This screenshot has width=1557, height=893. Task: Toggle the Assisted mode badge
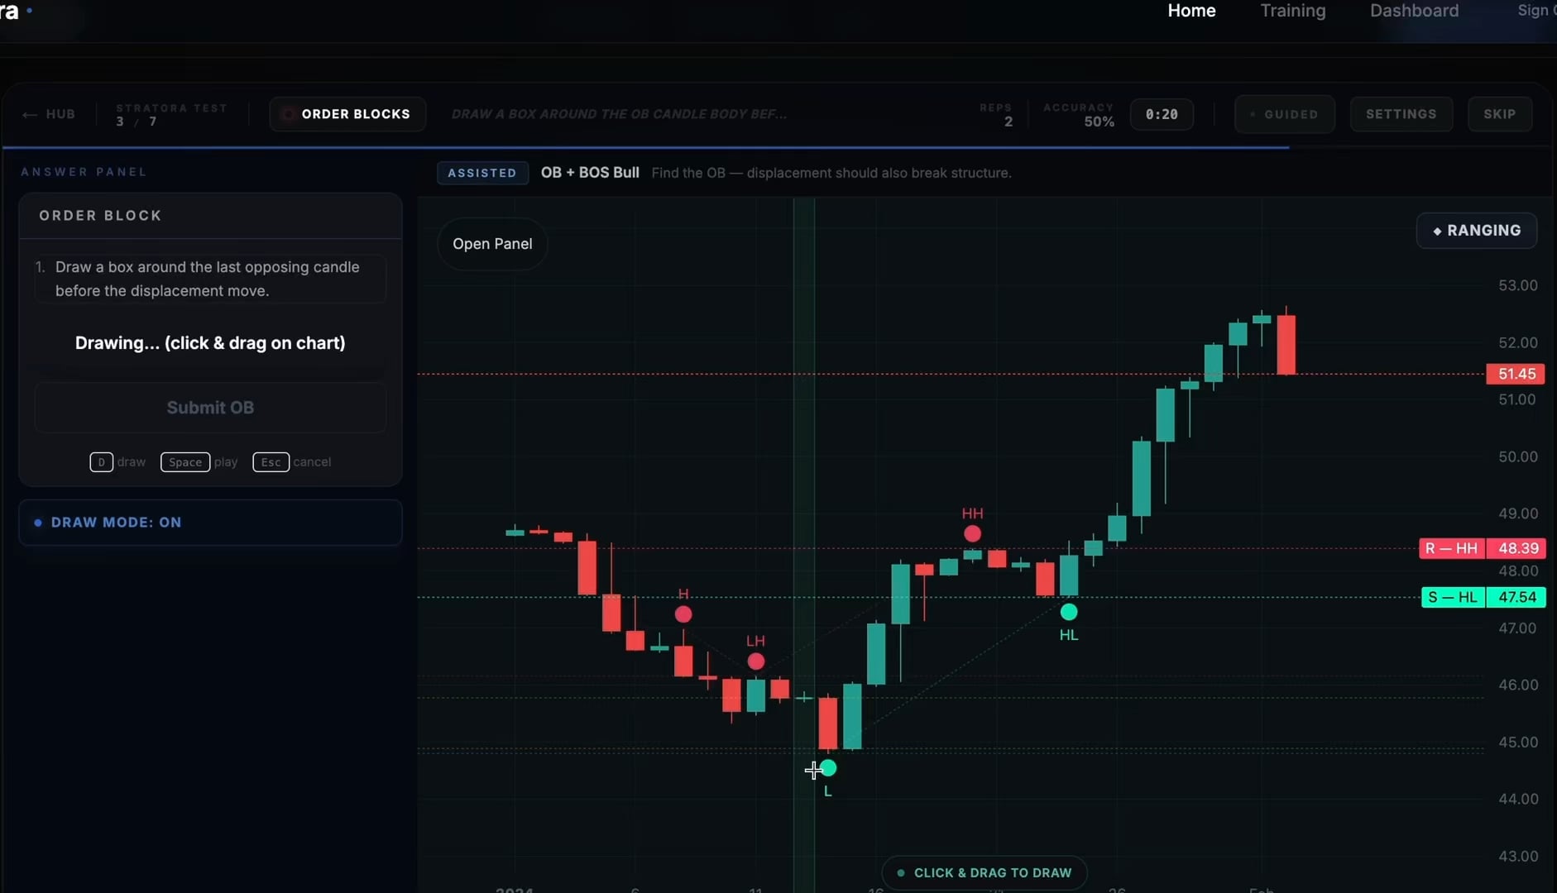(482, 173)
